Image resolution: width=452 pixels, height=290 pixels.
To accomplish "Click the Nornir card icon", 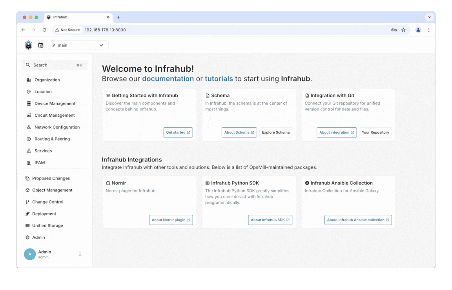I will coord(108,183).
